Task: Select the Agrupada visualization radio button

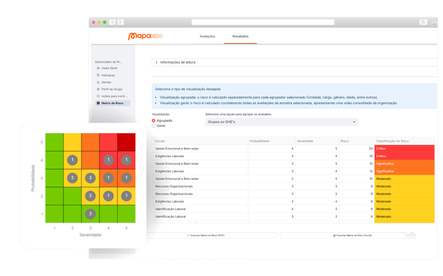Action: [x=154, y=121]
